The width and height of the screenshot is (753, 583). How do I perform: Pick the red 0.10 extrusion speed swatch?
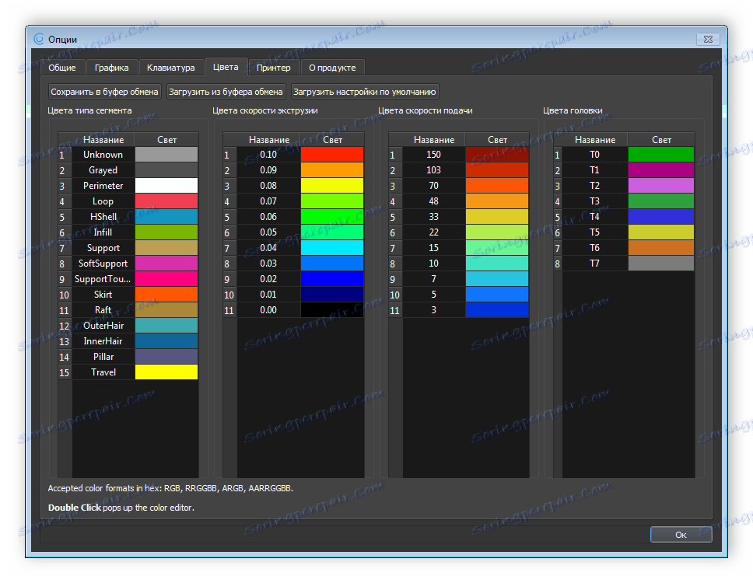tap(332, 155)
